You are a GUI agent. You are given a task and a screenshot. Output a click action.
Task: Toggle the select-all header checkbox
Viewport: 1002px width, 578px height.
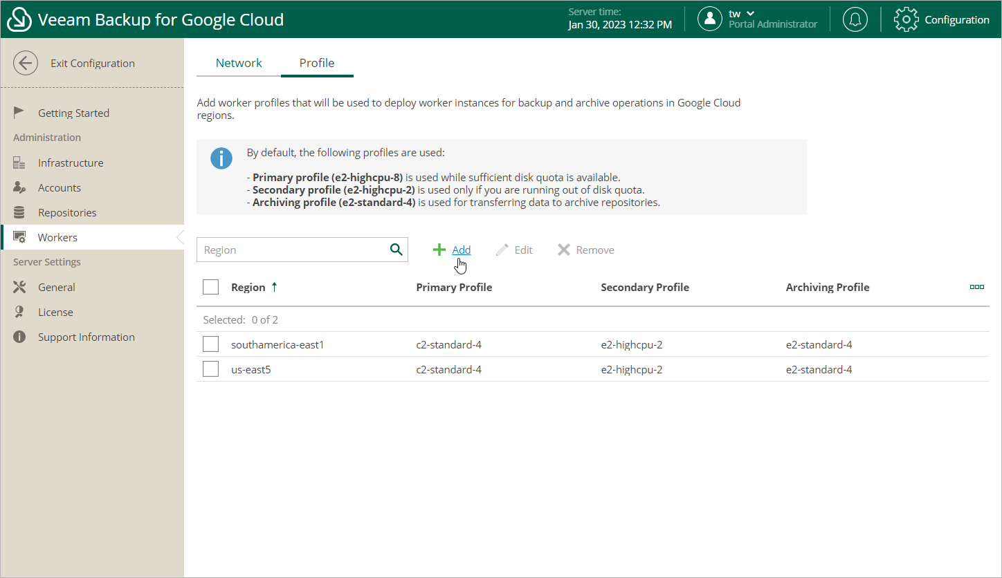211,287
